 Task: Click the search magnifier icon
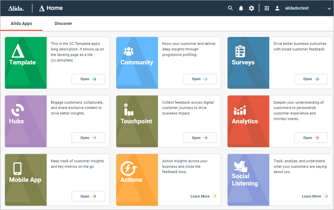point(230,8)
